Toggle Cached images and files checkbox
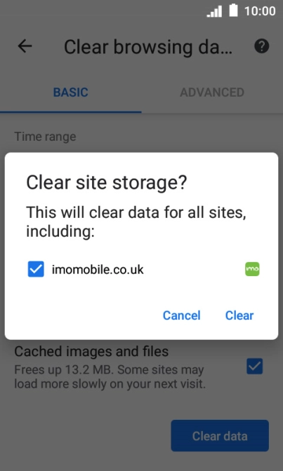Image resolution: width=283 pixels, height=471 pixels. pyautogui.click(x=255, y=367)
